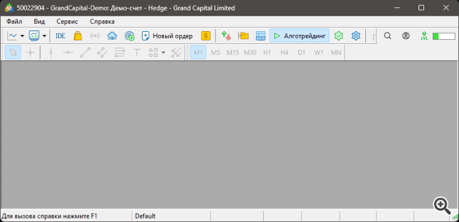Click the new chart icon

tap(12, 36)
